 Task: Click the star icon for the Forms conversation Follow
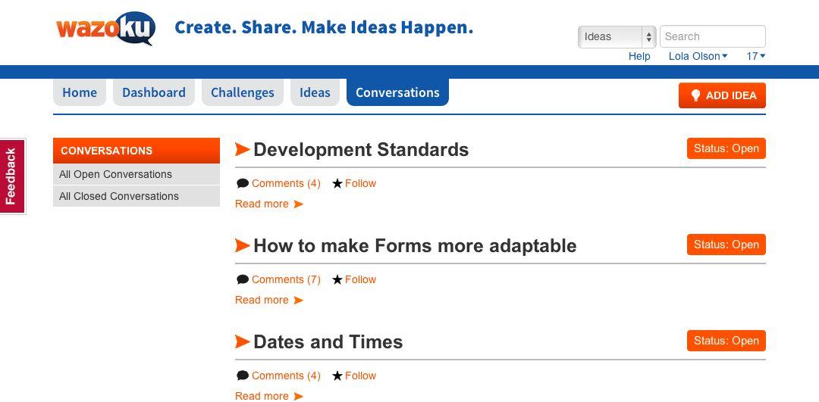click(x=337, y=279)
